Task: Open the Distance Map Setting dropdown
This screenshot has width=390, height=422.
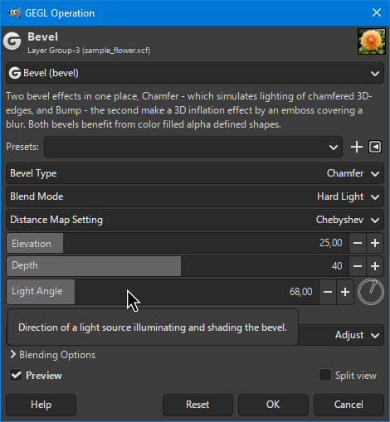Action: pos(195,220)
